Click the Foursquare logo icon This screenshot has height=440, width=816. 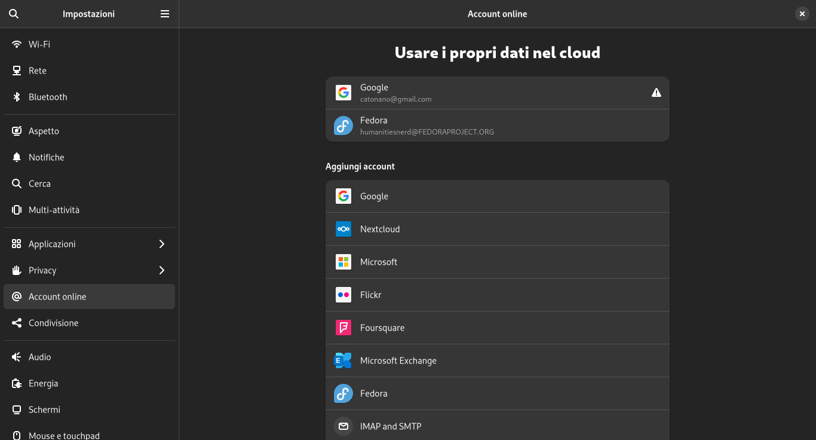click(343, 328)
